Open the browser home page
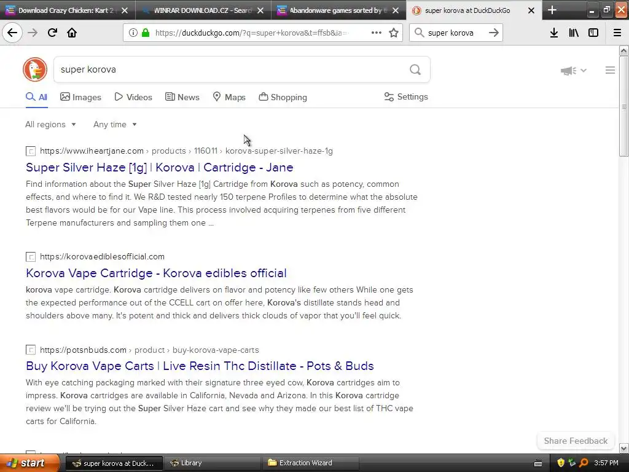 (72, 33)
